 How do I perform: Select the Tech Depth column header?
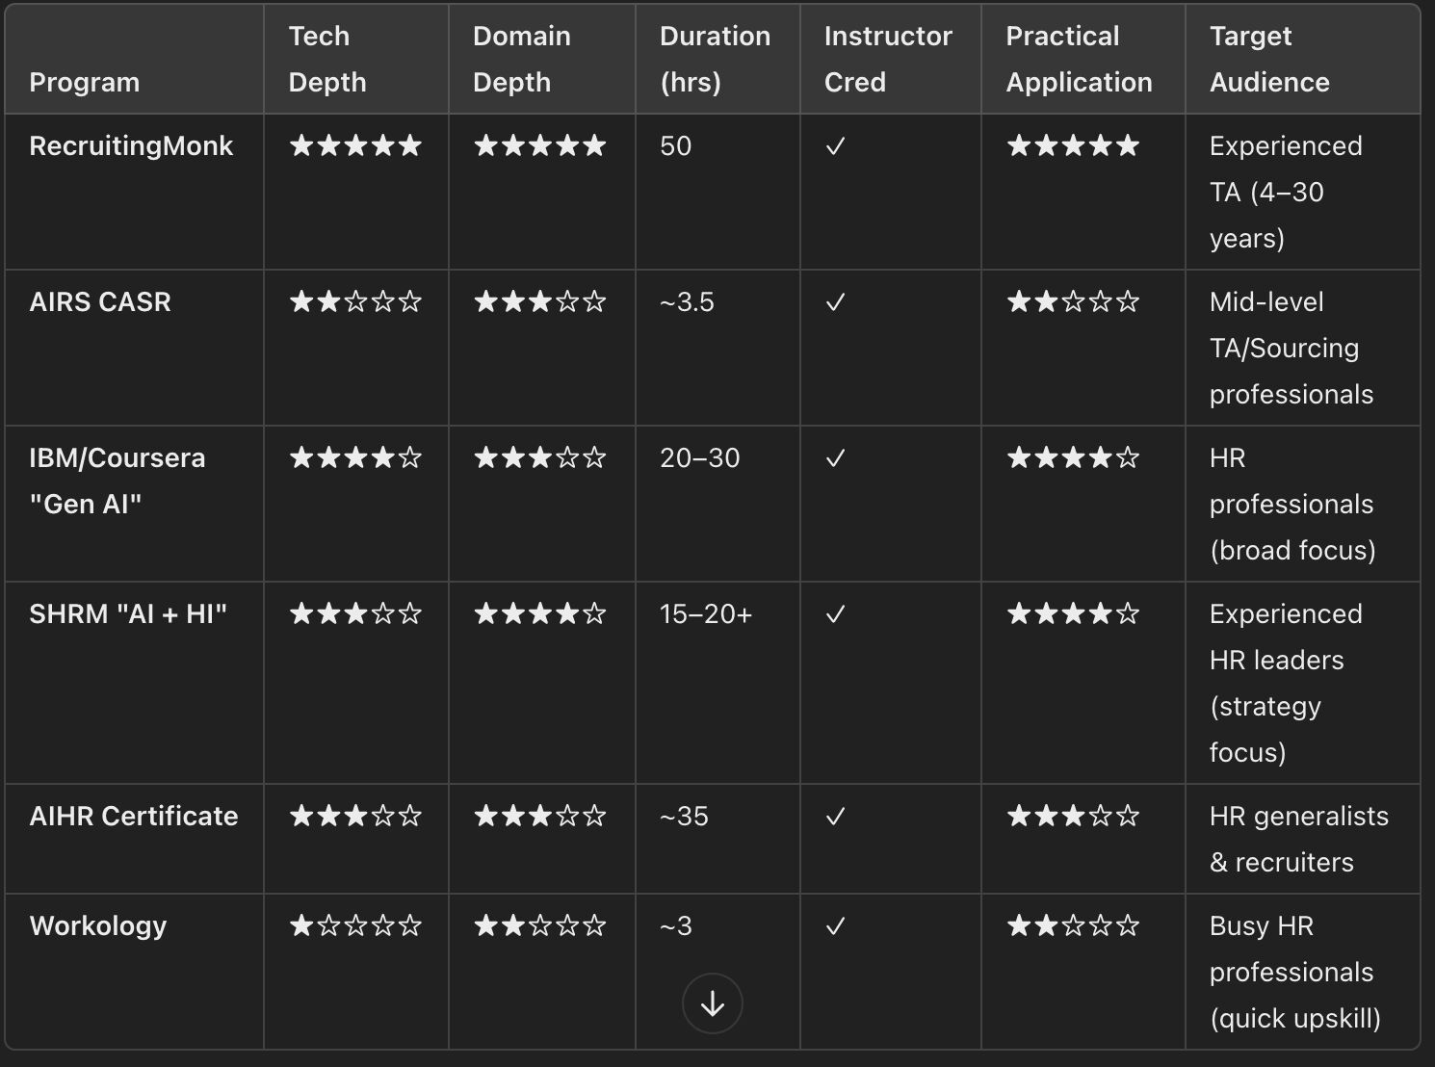pos(327,60)
